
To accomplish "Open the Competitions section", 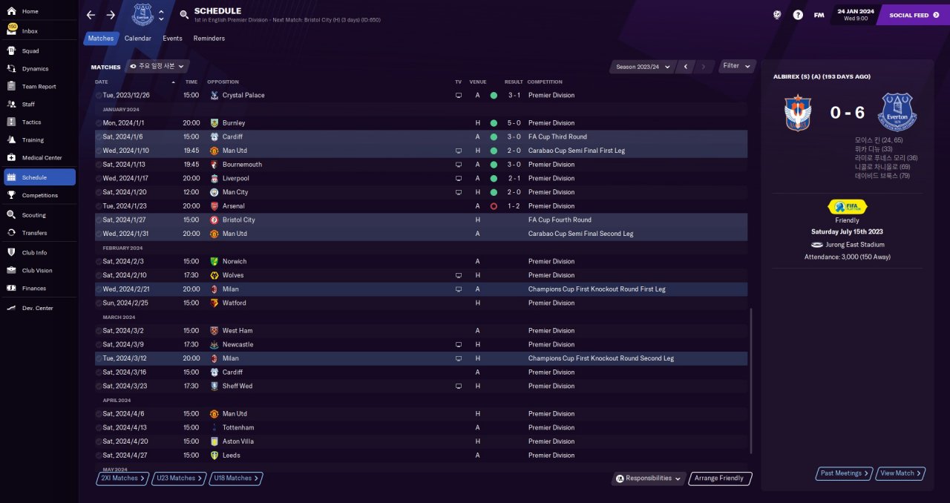I will 39,195.
